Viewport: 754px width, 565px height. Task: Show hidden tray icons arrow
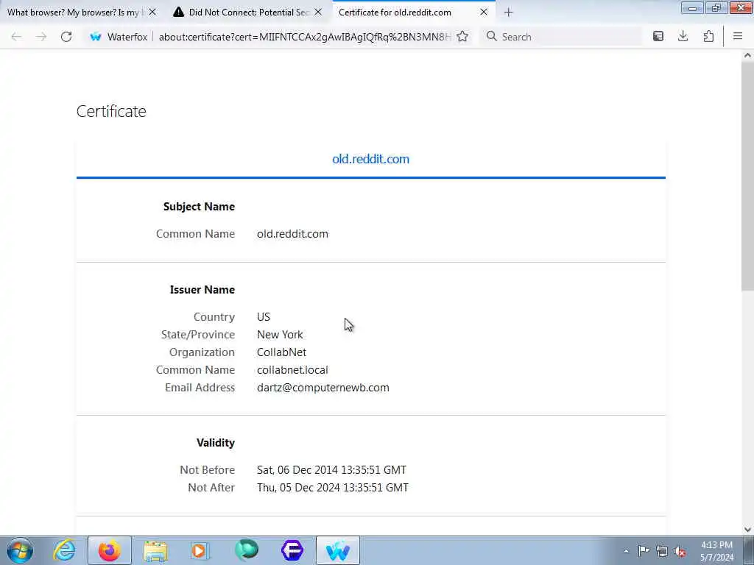coord(626,551)
